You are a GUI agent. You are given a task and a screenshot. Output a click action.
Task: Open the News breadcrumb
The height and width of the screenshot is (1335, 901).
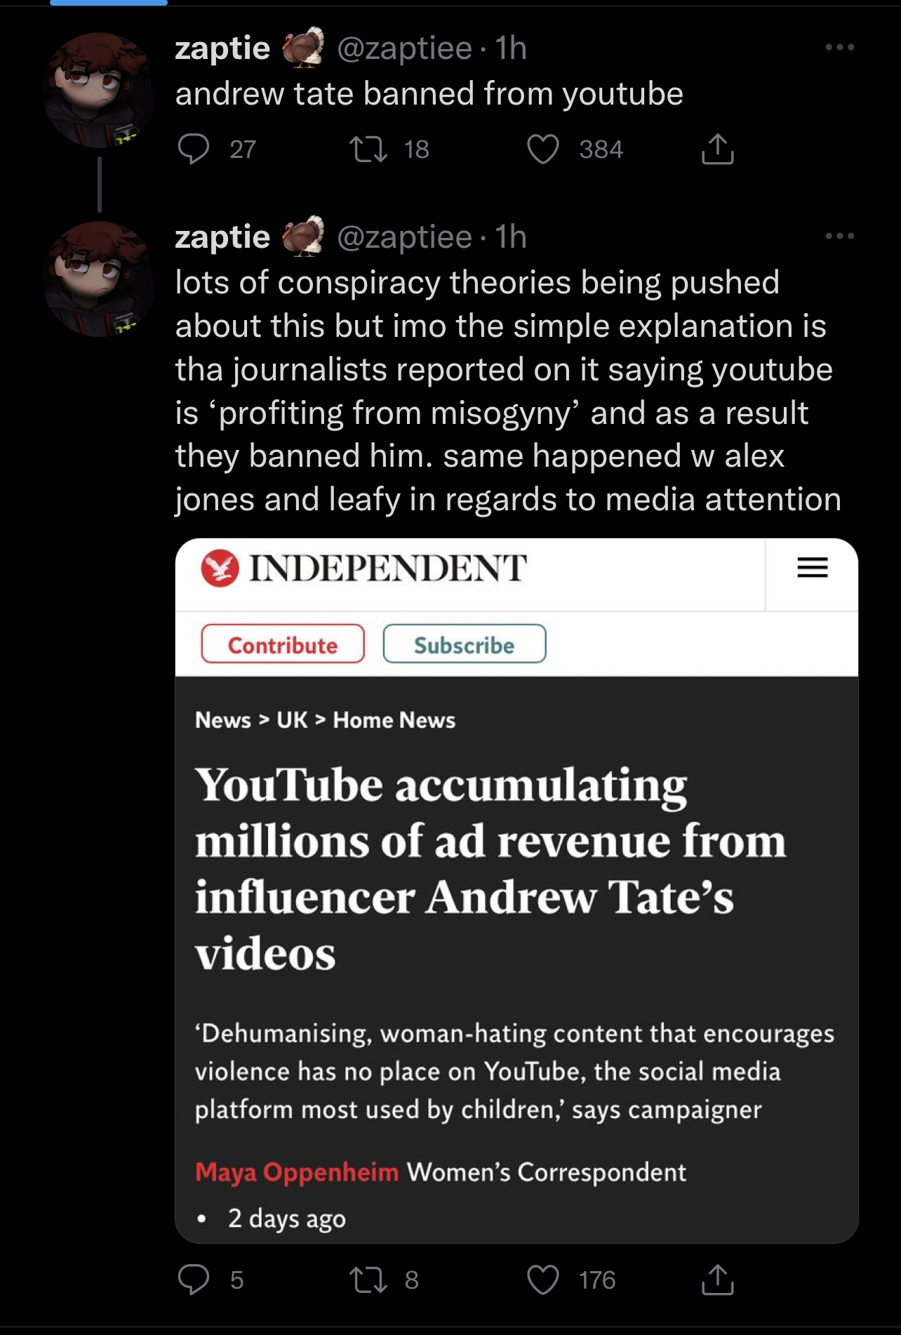(223, 720)
